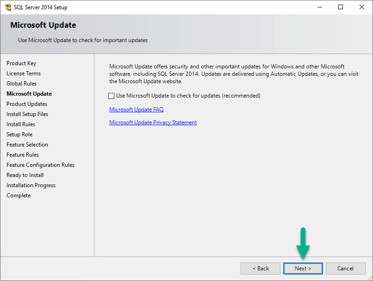Select Install Rules step in sidebar
Screen dimensions: 373x281
click(21, 124)
